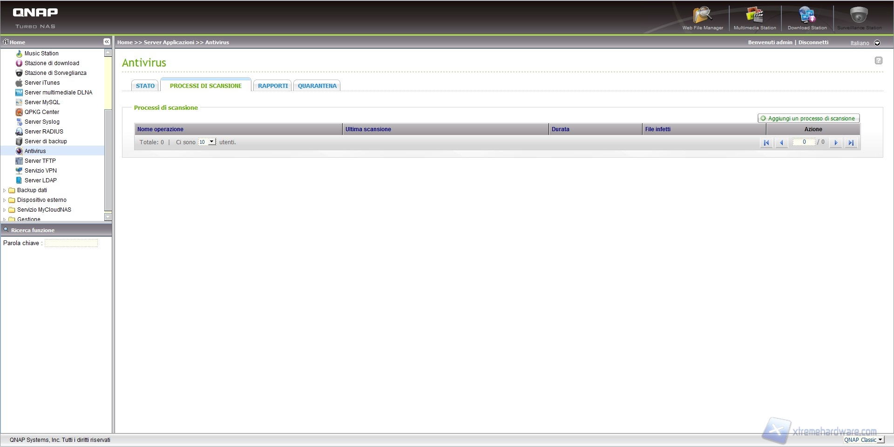Open the Italiano language dropdown

(877, 43)
